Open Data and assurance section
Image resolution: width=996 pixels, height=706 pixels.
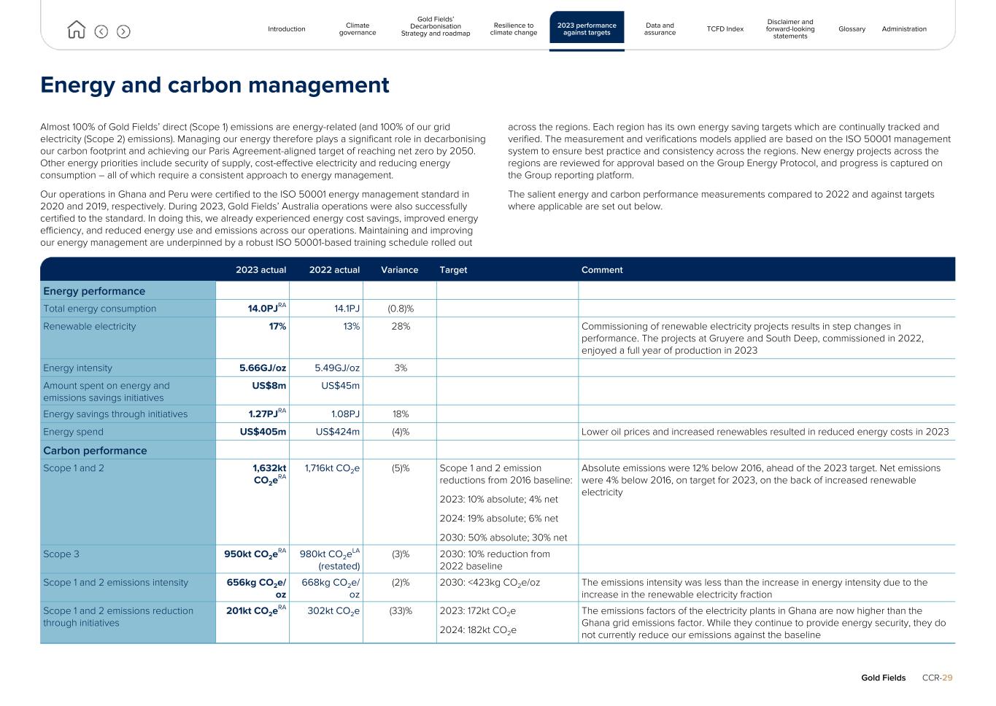point(660,29)
